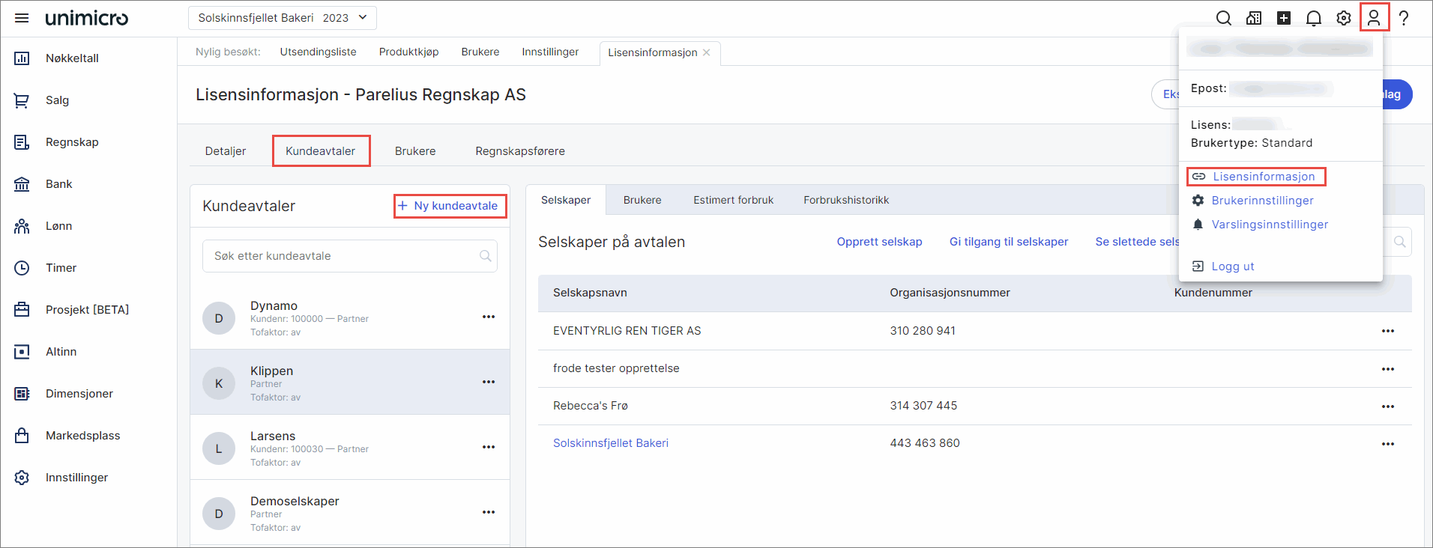Focus the Søk etter kundeavtale search field
This screenshot has width=1433, height=548.
(341, 256)
